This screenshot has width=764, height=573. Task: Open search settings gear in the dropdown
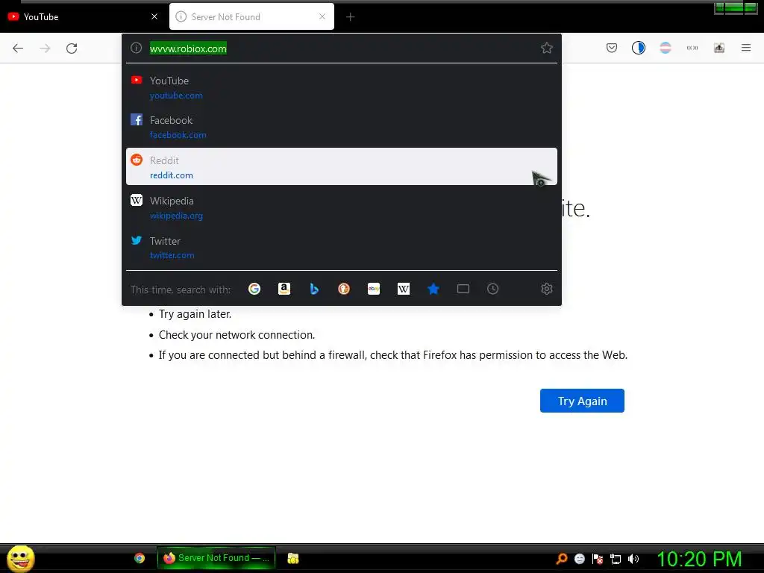pyautogui.click(x=547, y=289)
